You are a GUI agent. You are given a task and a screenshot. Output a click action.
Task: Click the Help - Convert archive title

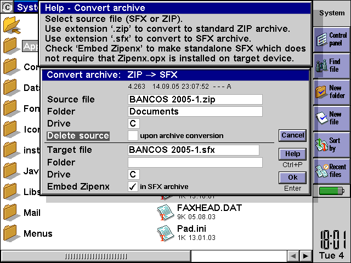[x=95, y=8]
